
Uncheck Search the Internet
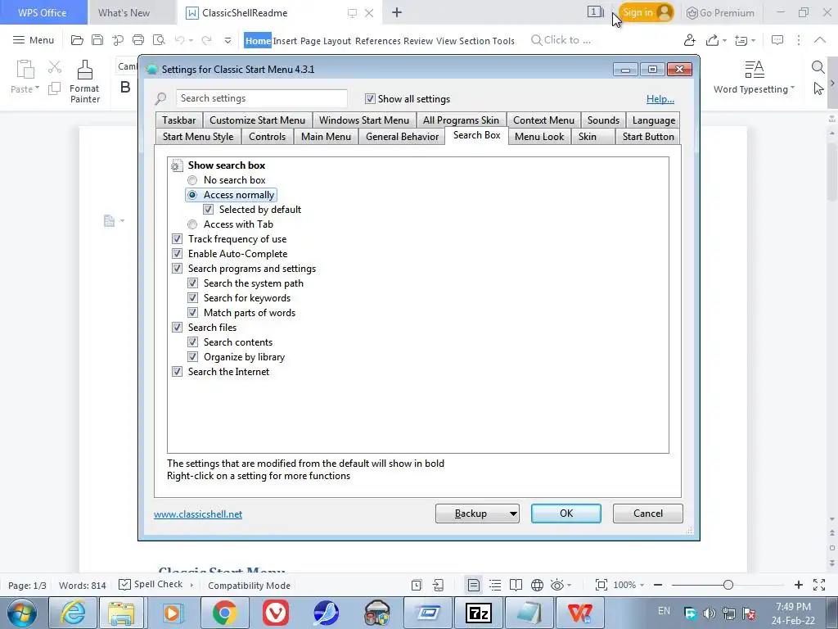177,372
